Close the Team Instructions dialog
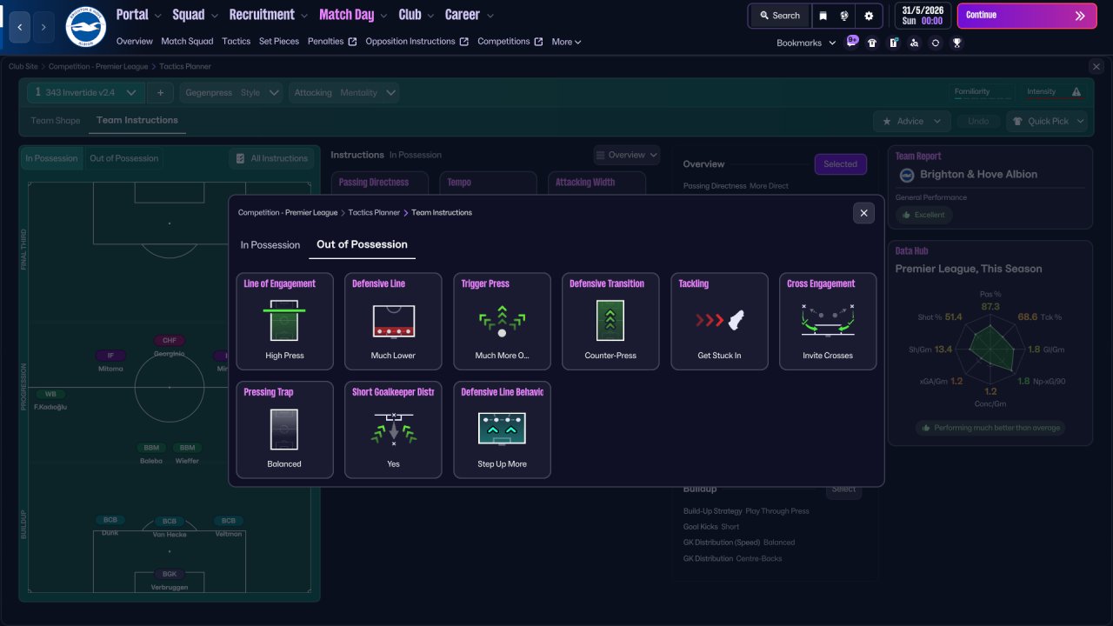Screen dimensions: 1113x626 pos(863,213)
